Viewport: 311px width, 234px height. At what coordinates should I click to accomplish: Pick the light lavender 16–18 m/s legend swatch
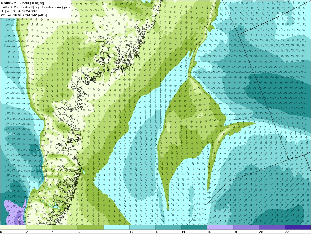point(220,227)
